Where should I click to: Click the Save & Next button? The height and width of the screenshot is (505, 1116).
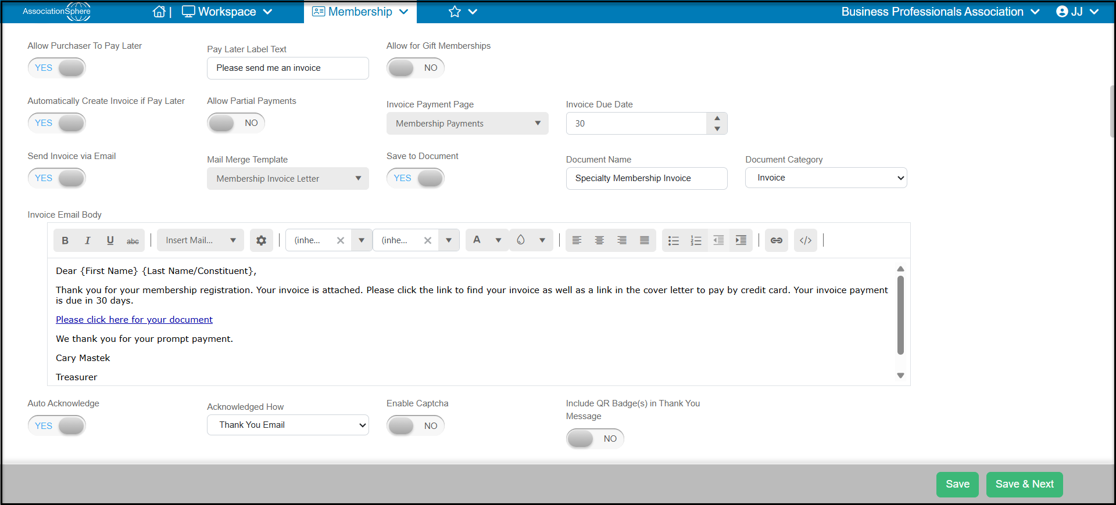[1024, 484]
